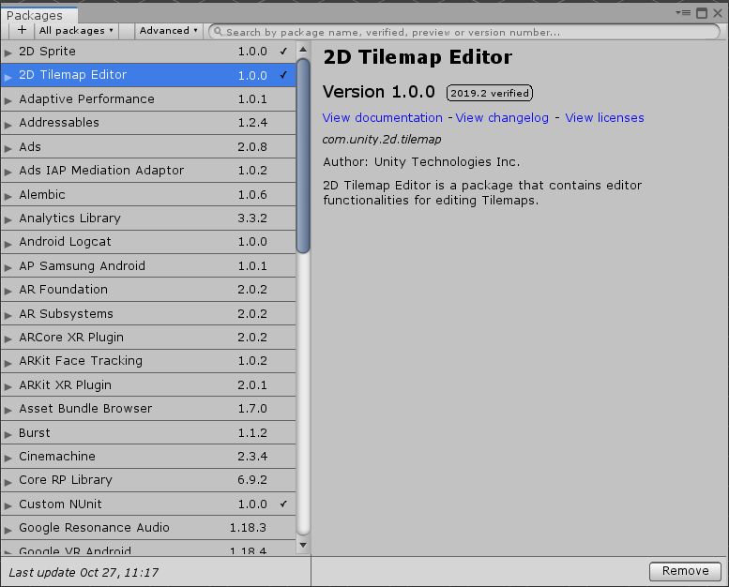Select the AR Foundation package
The width and height of the screenshot is (729, 587).
pos(148,290)
